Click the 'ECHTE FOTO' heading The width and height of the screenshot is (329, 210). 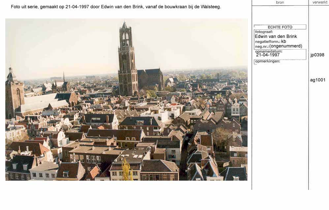280,27
